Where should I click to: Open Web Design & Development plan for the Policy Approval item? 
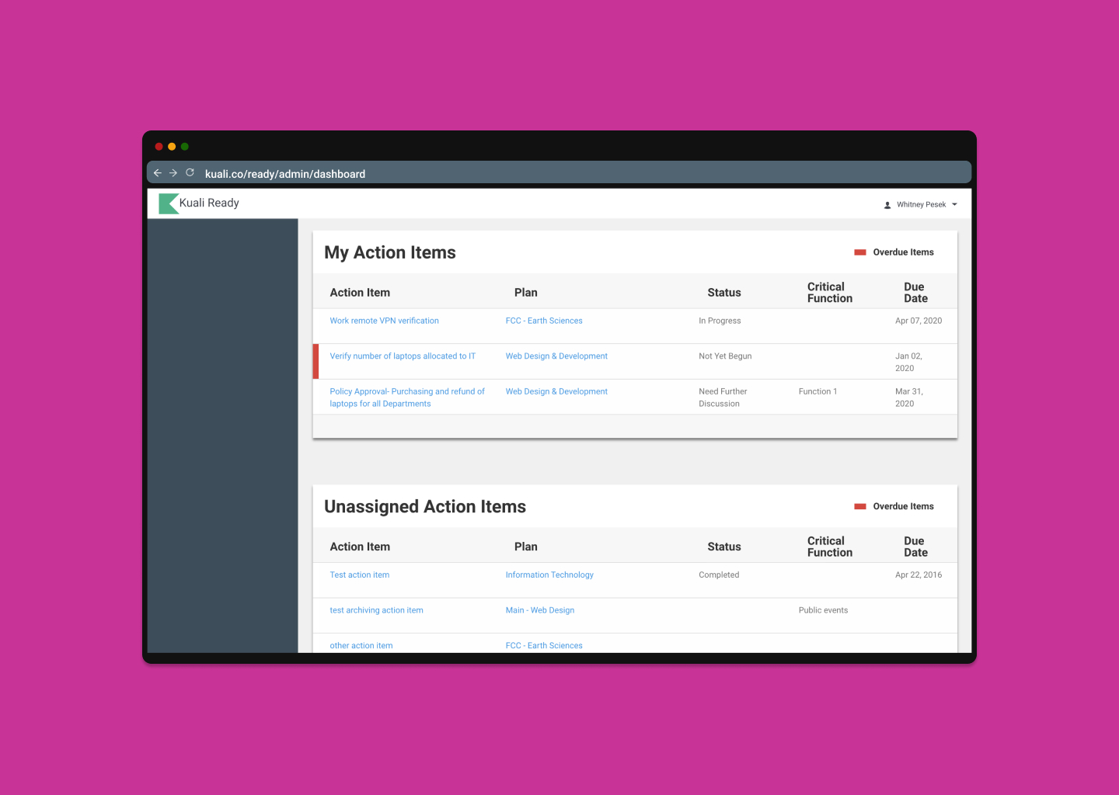tap(556, 392)
